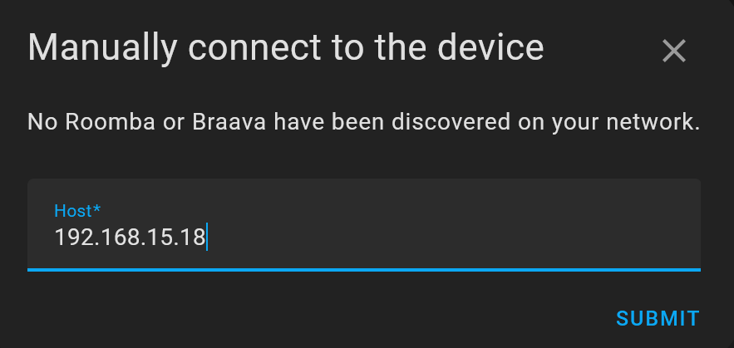Click the IP address 192.168.15.18 text
734x348 pixels.
(130, 238)
